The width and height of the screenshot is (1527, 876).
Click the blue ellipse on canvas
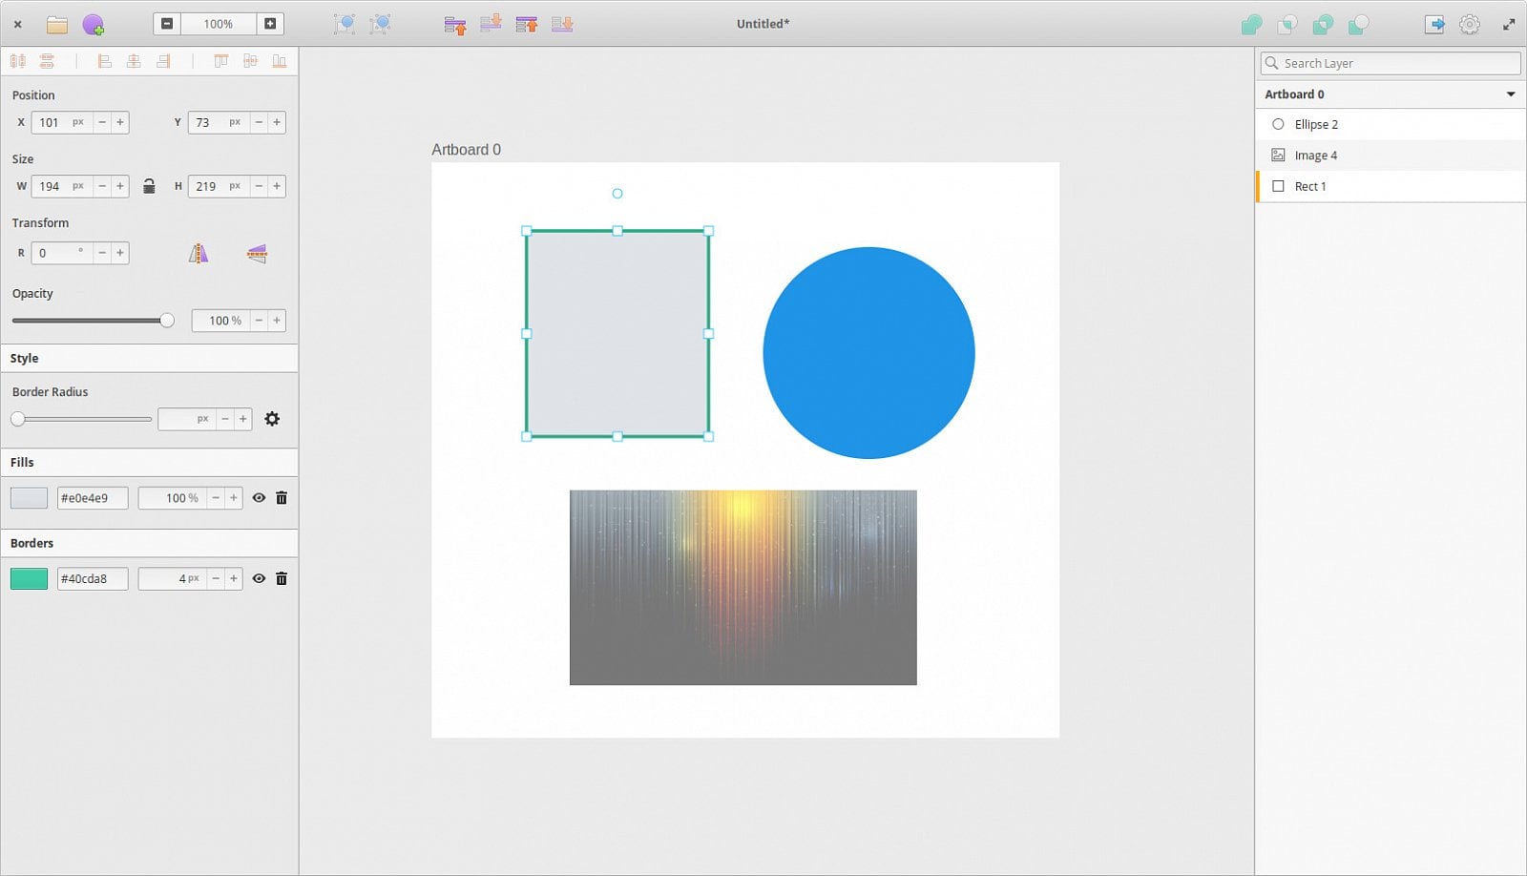(x=868, y=353)
